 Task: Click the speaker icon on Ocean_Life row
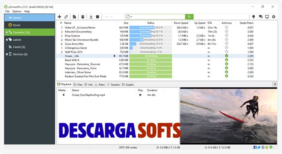pyautogui.click(x=114, y=56)
